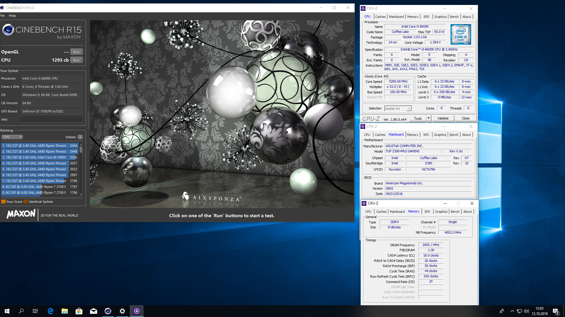Click BIOS version 0805 field
This screenshot has width=565, height=317.
coord(428,189)
